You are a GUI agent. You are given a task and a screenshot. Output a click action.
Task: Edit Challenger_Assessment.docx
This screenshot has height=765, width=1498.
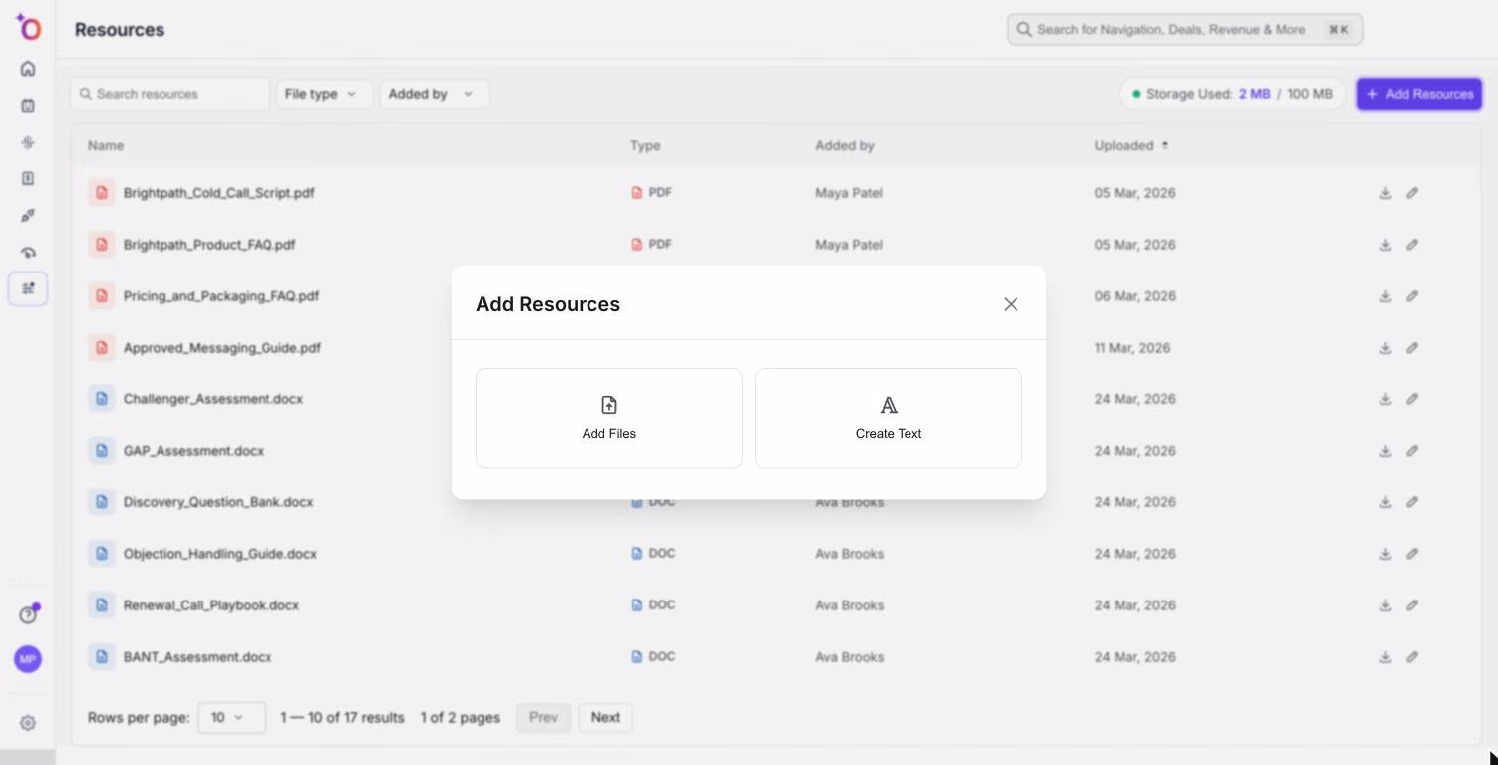click(1412, 399)
